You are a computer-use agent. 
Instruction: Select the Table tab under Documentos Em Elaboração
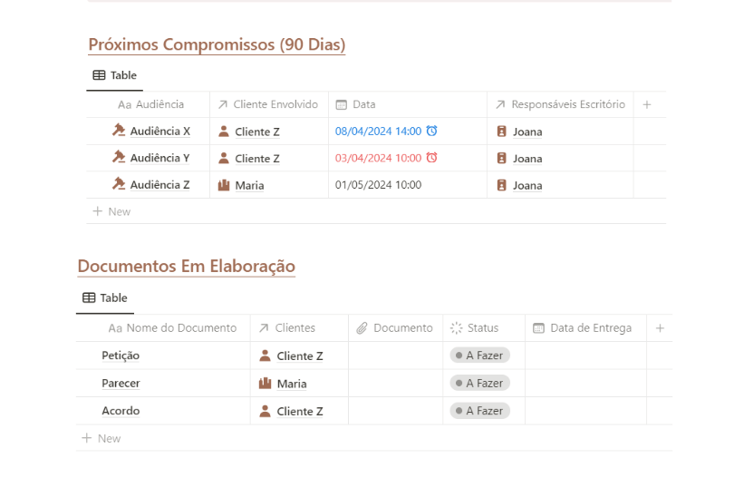[105, 297]
